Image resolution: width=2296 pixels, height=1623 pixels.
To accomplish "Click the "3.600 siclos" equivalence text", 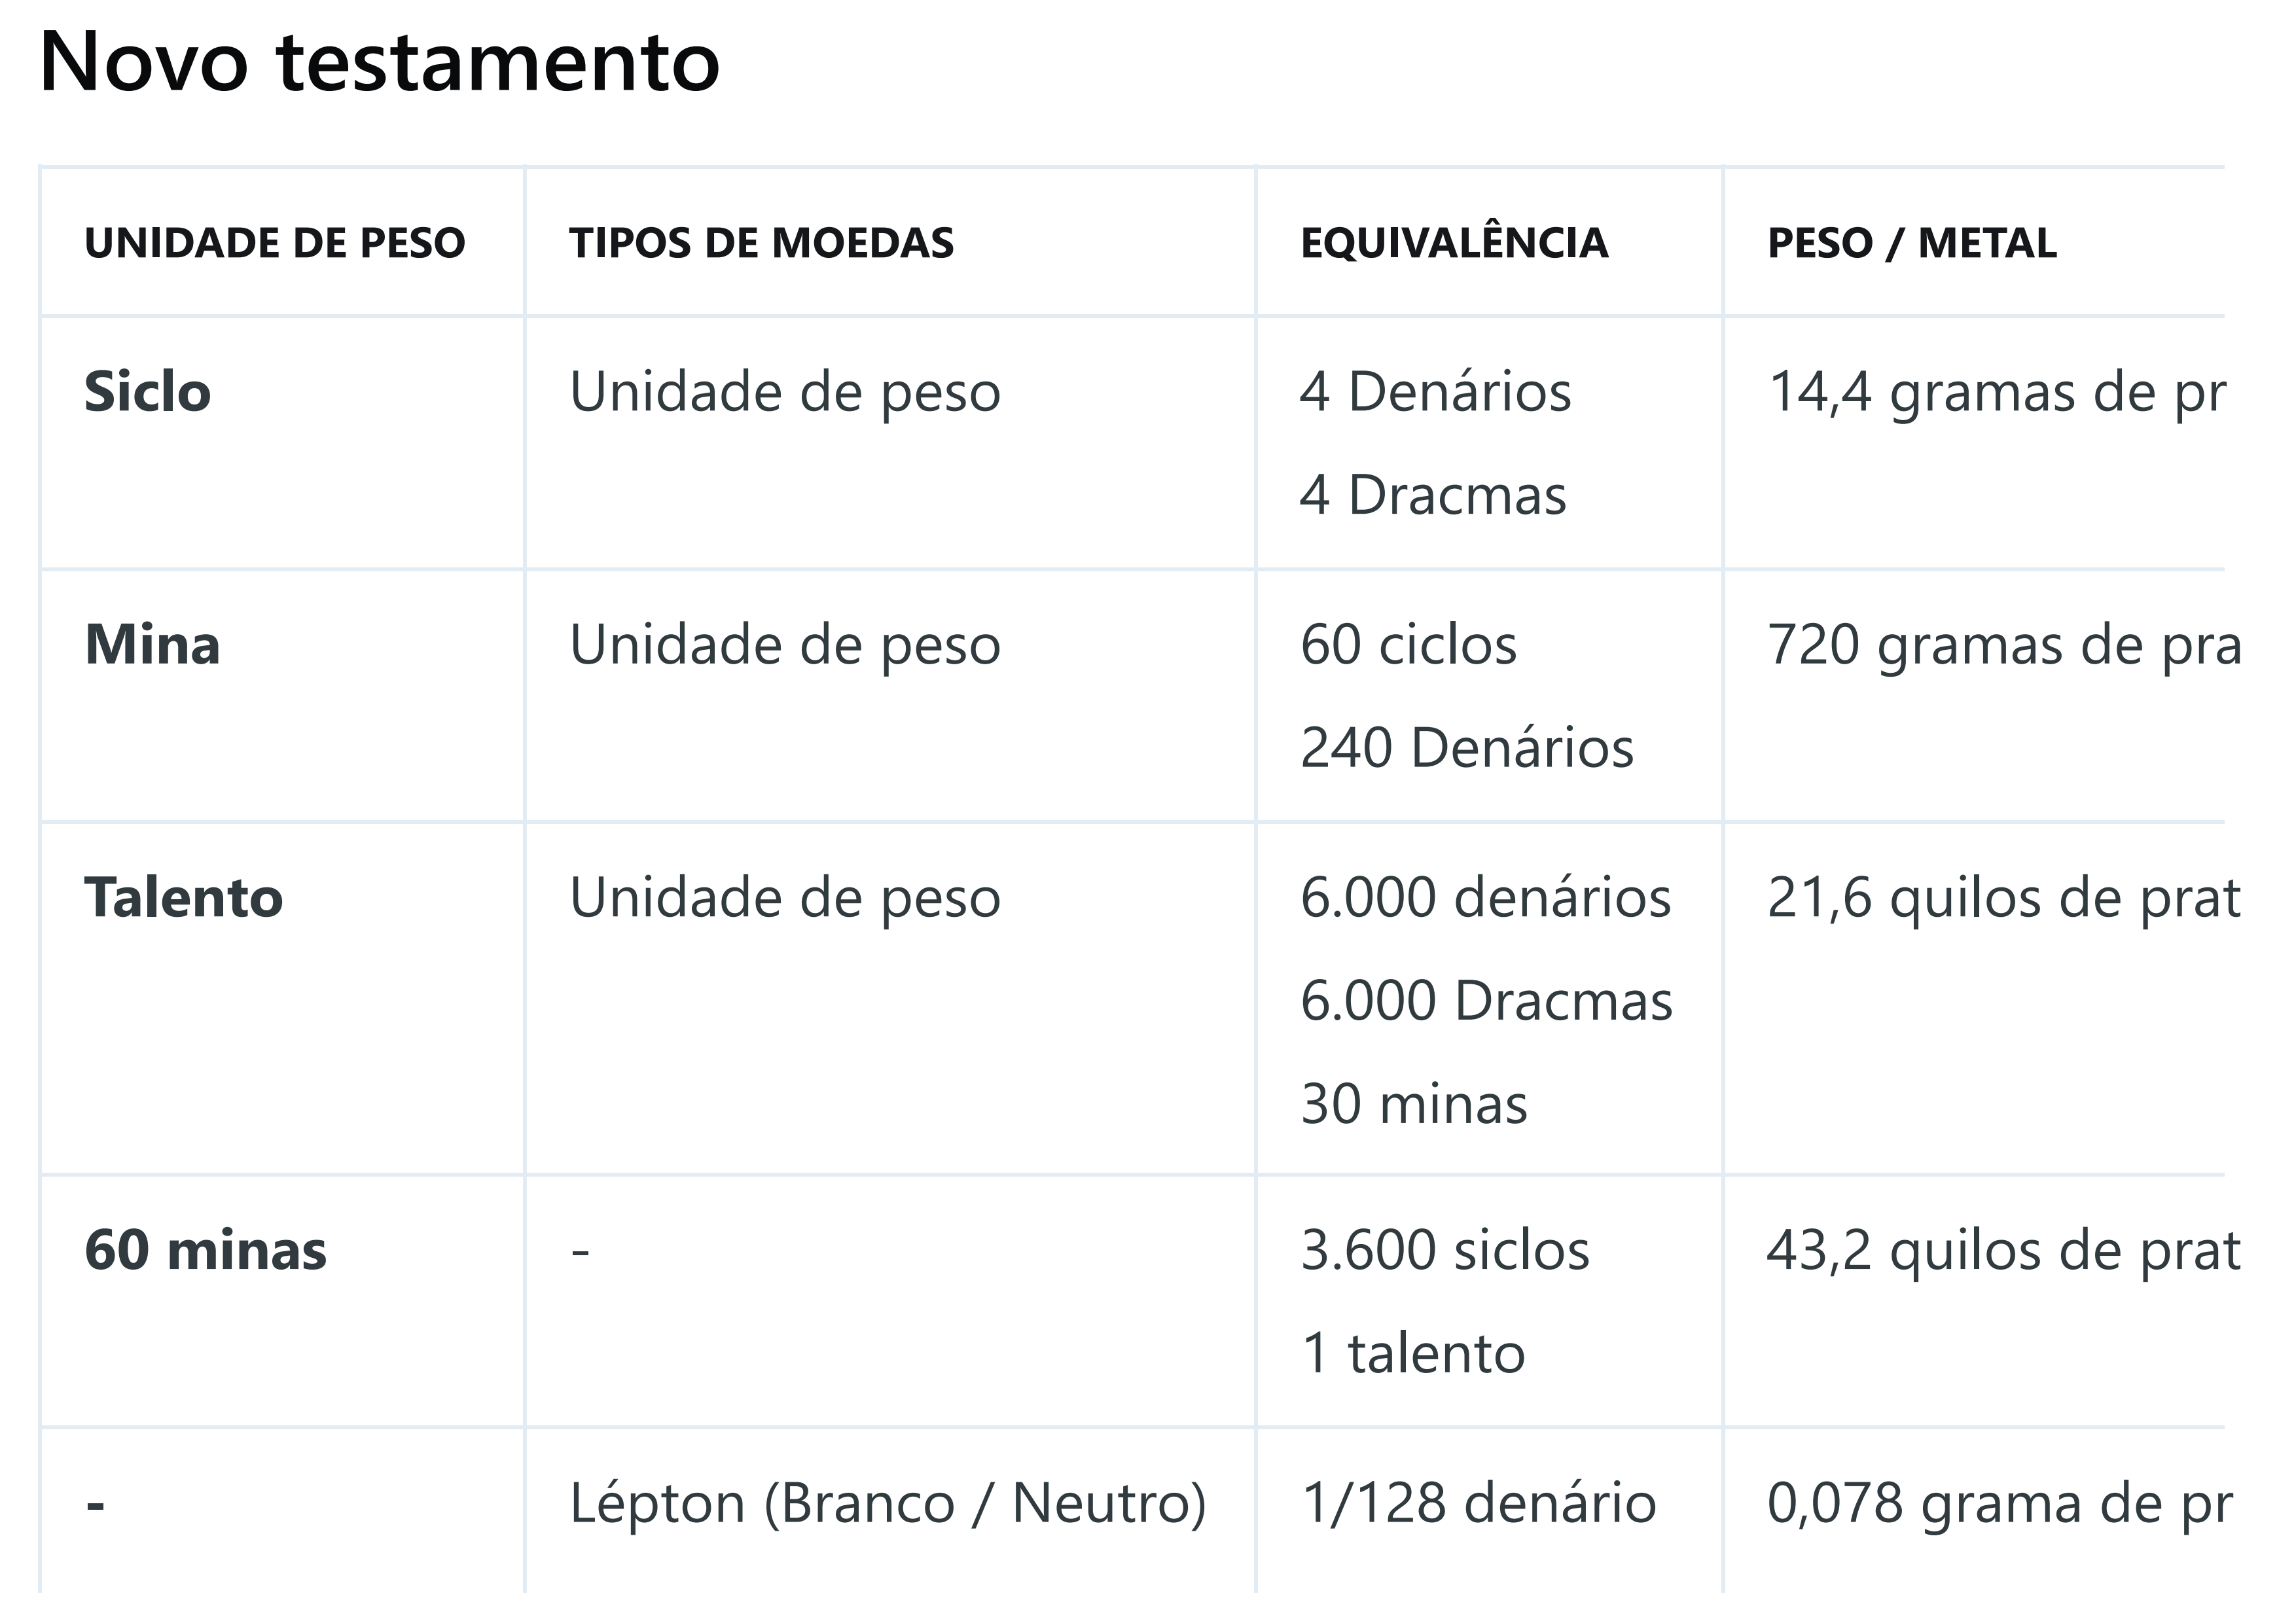I will pyautogui.click(x=1445, y=1251).
